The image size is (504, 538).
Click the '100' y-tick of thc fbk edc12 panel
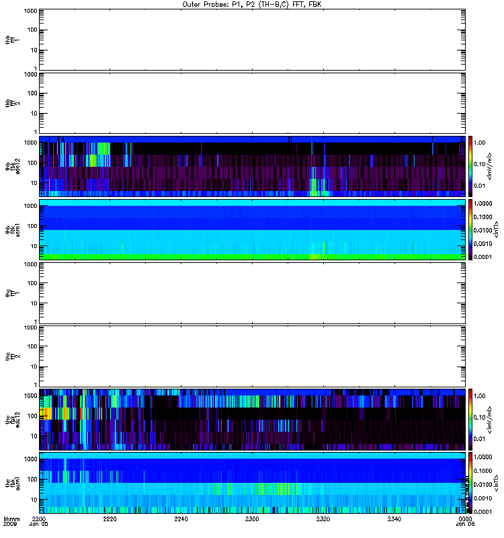point(32,416)
